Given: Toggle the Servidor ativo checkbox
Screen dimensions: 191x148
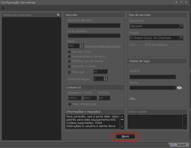Looking at the screenshot, I should coord(69,52).
